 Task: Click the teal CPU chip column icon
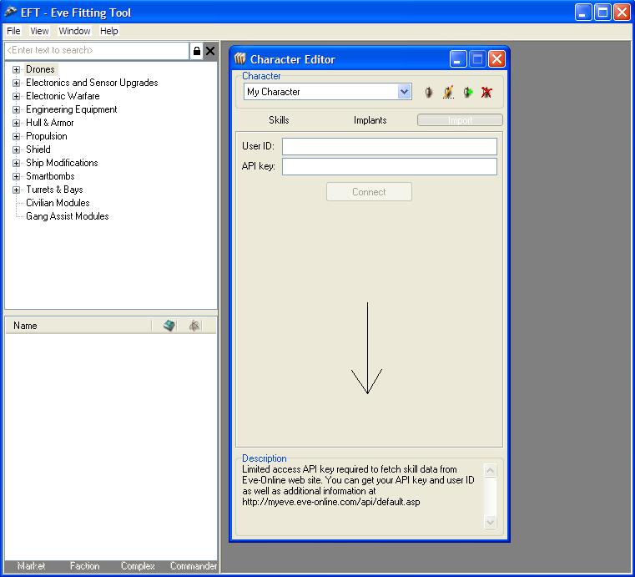click(x=169, y=326)
